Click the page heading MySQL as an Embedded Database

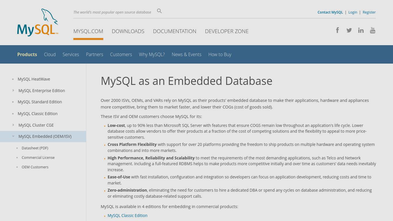[x=186, y=81]
